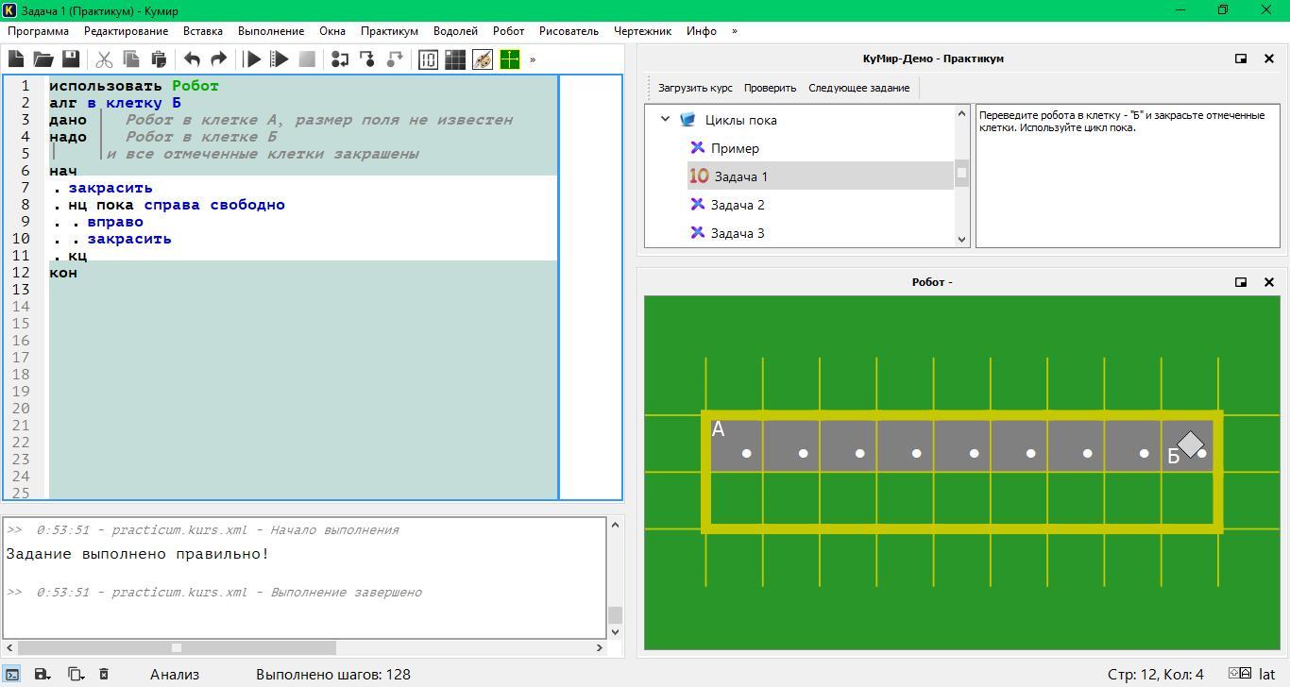Show more menu bar items
This screenshot has width=1290, height=687.
click(735, 31)
